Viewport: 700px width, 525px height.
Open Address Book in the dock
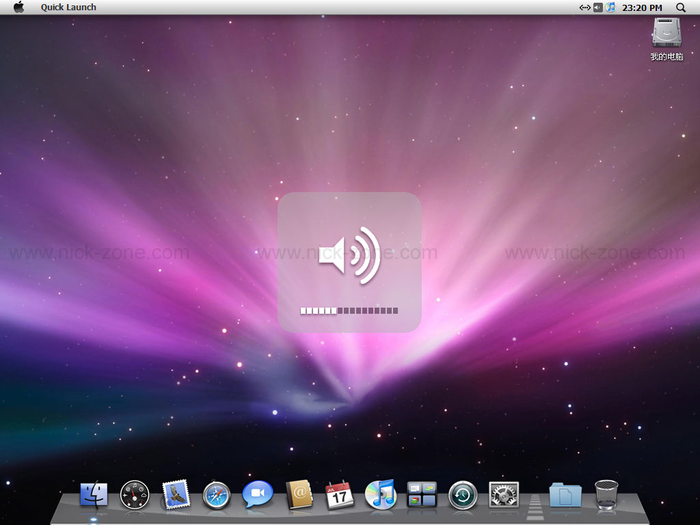point(299,494)
